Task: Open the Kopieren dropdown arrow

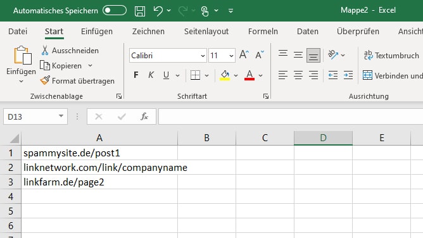Action: 90,65
